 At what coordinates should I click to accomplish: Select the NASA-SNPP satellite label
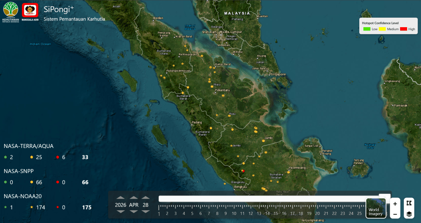tap(18, 171)
